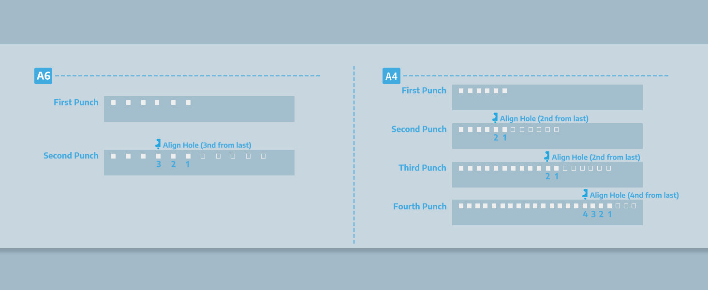This screenshot has height=290, width=708.
Task: Click the A6 badge icon
Action: (x=43, y=76)
